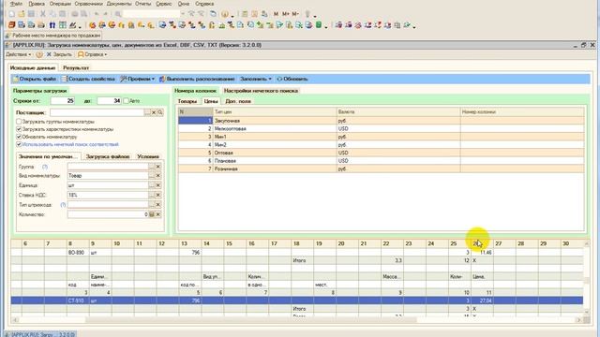This screenshot has height=337, width=600.
Task: Switch to Рабочее место менеджера по продажам window
Action: (53, 36)
